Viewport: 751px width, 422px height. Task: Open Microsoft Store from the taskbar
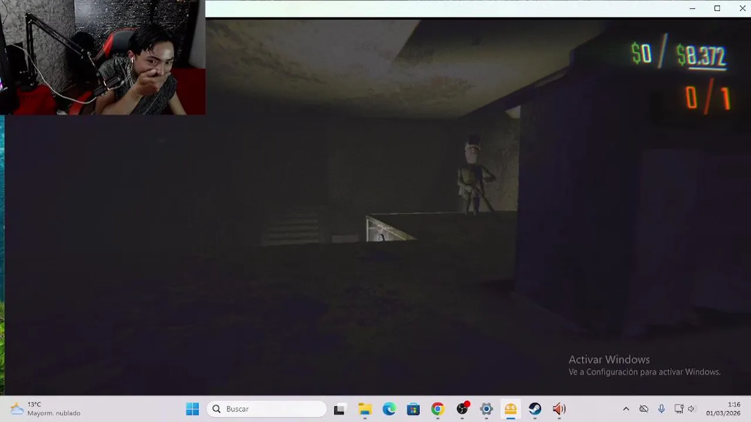[x=414, y=409]
